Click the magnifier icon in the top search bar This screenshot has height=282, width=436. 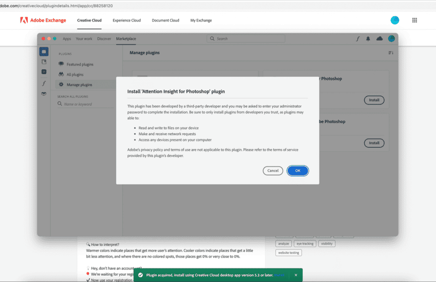click(212, 39)
